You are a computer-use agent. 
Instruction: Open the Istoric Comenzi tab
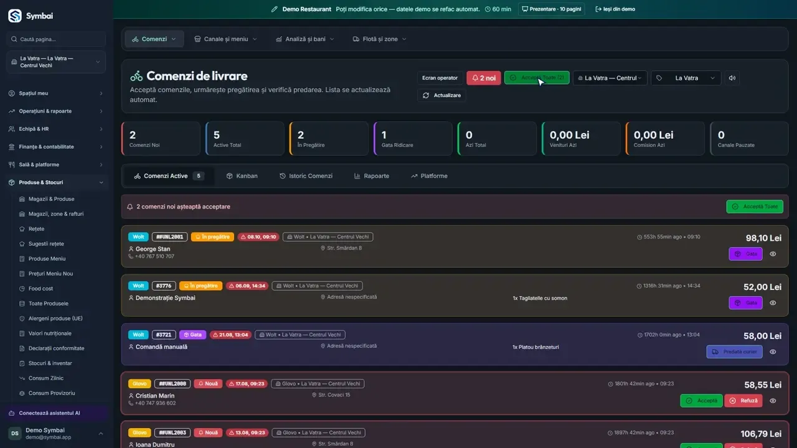pos(306,176)
